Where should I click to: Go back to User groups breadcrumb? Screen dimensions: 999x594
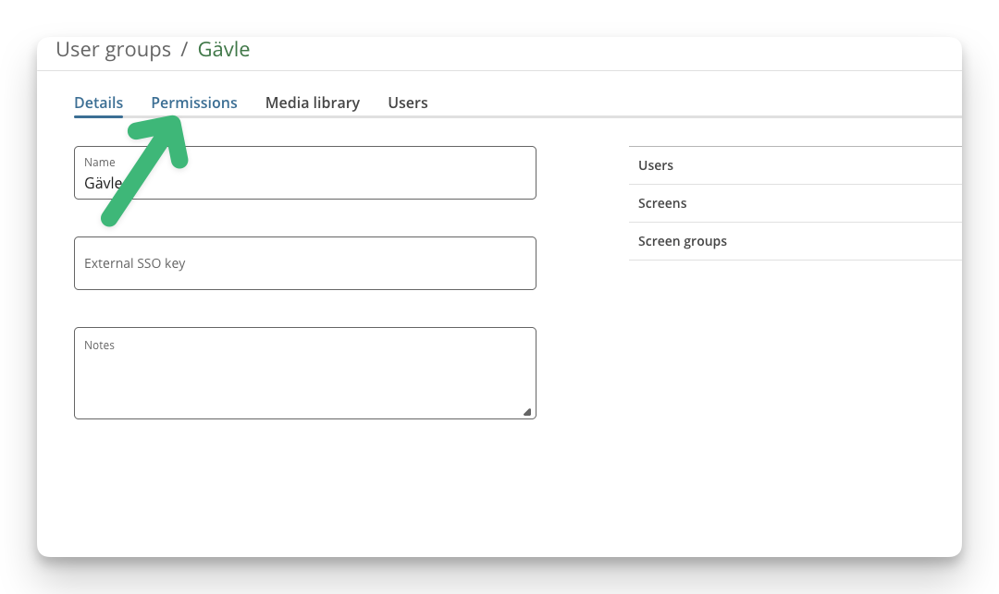[114, 49]
